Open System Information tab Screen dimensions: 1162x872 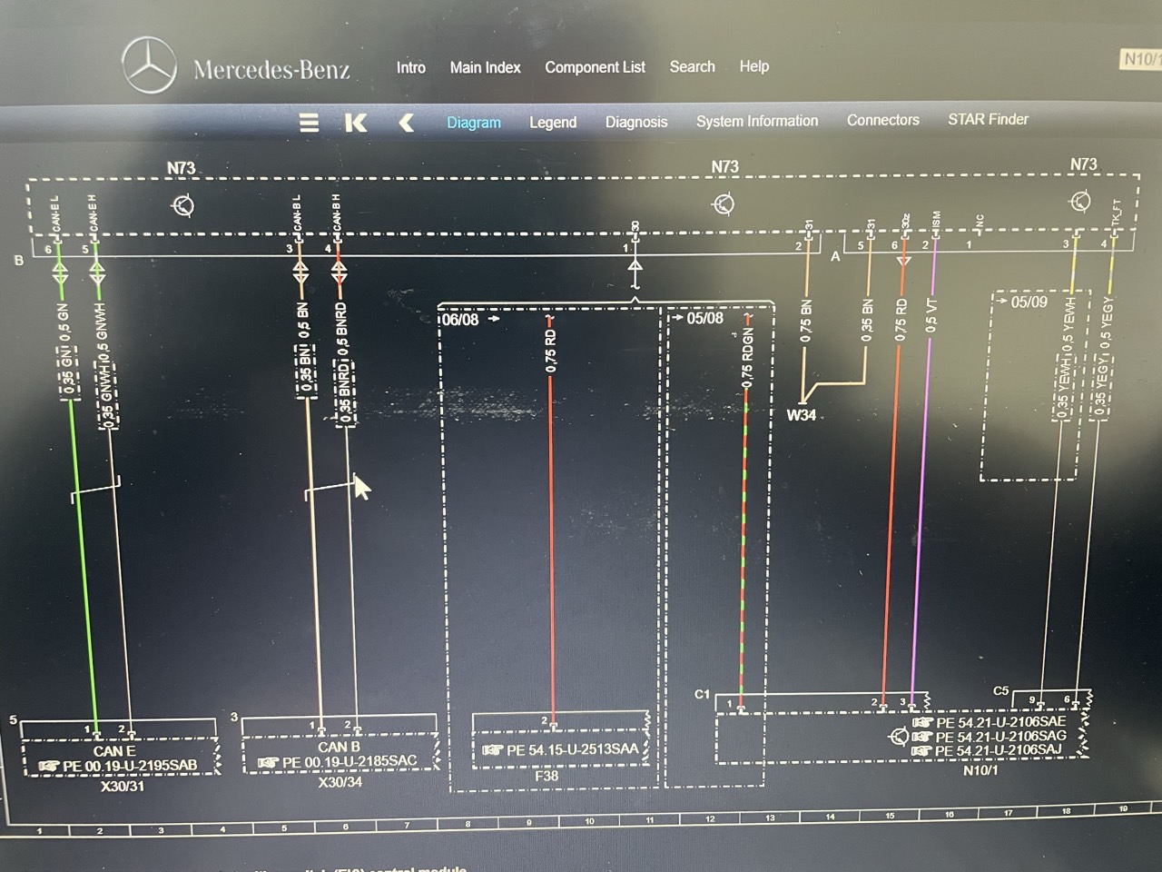pyautogui.click(x=757, y=121)
